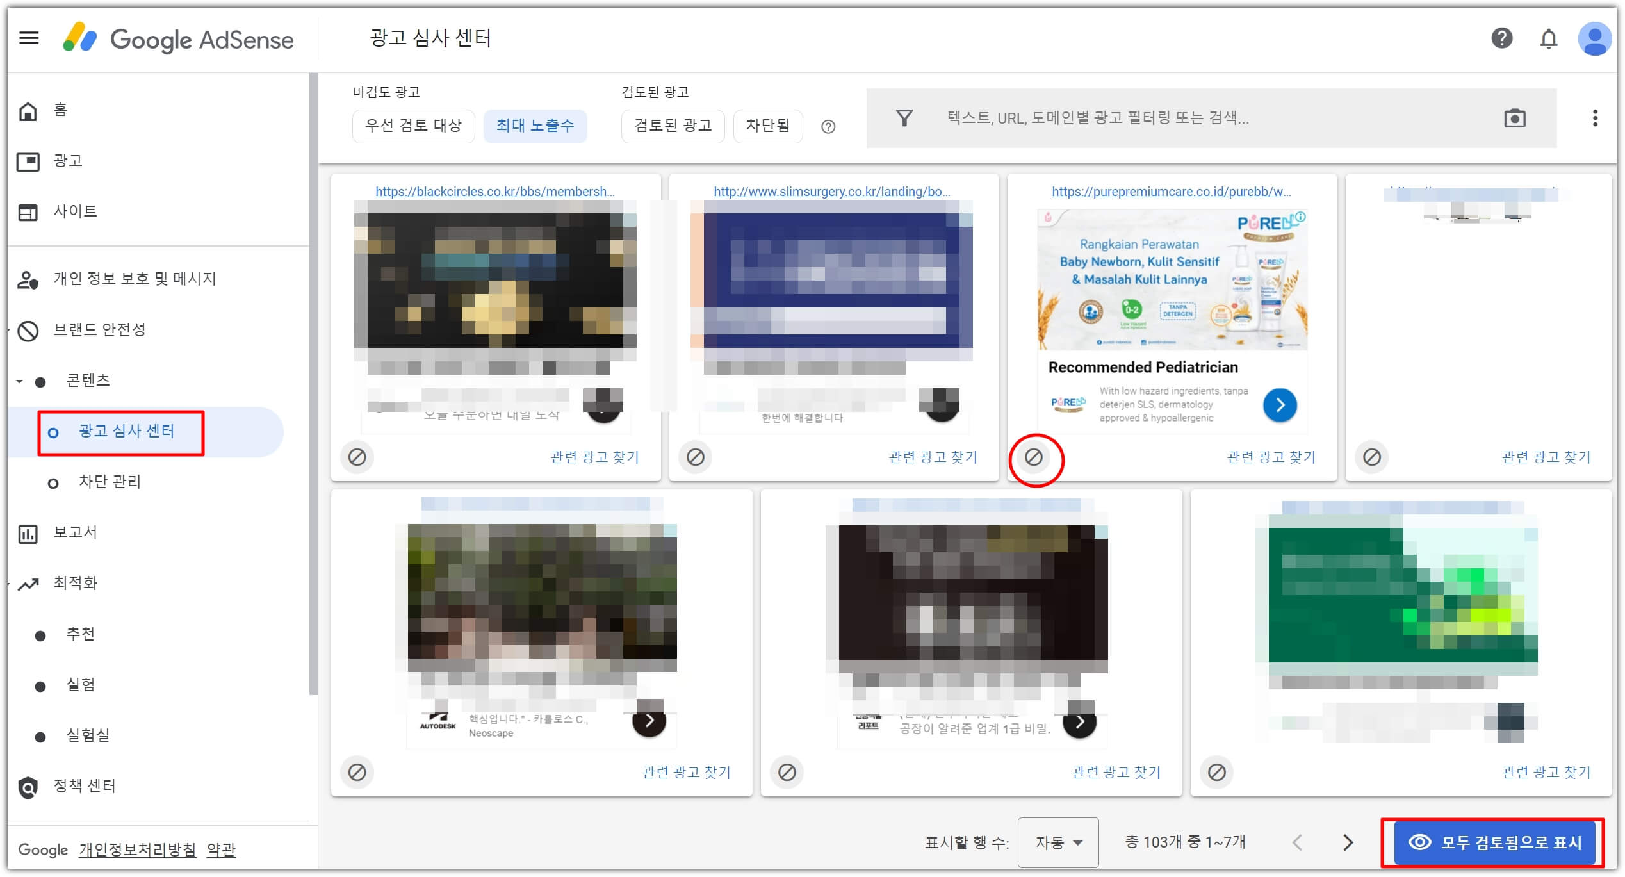This screenshot has height=877, width=1625.
Task: Block the Pure Baby pediatrician ad
Action: tap(1037, 459)
